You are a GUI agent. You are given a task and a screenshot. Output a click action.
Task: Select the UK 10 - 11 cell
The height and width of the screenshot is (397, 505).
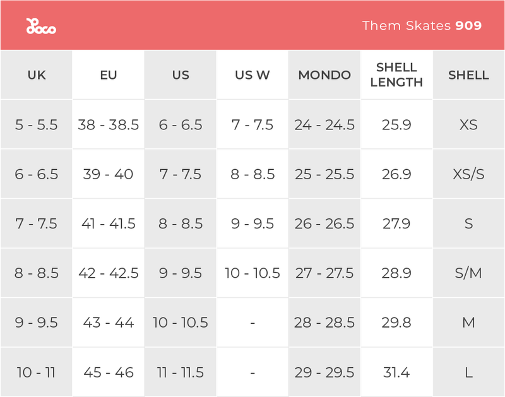tap(37, 372)
